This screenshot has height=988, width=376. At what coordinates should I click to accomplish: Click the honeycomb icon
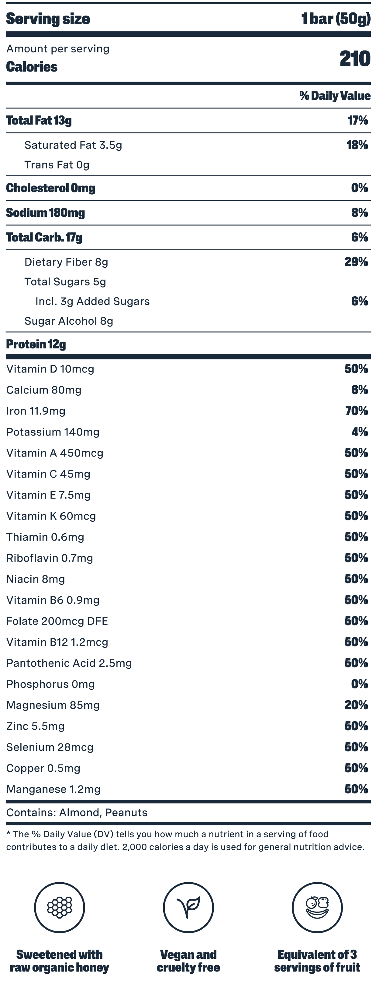[59, 907]
